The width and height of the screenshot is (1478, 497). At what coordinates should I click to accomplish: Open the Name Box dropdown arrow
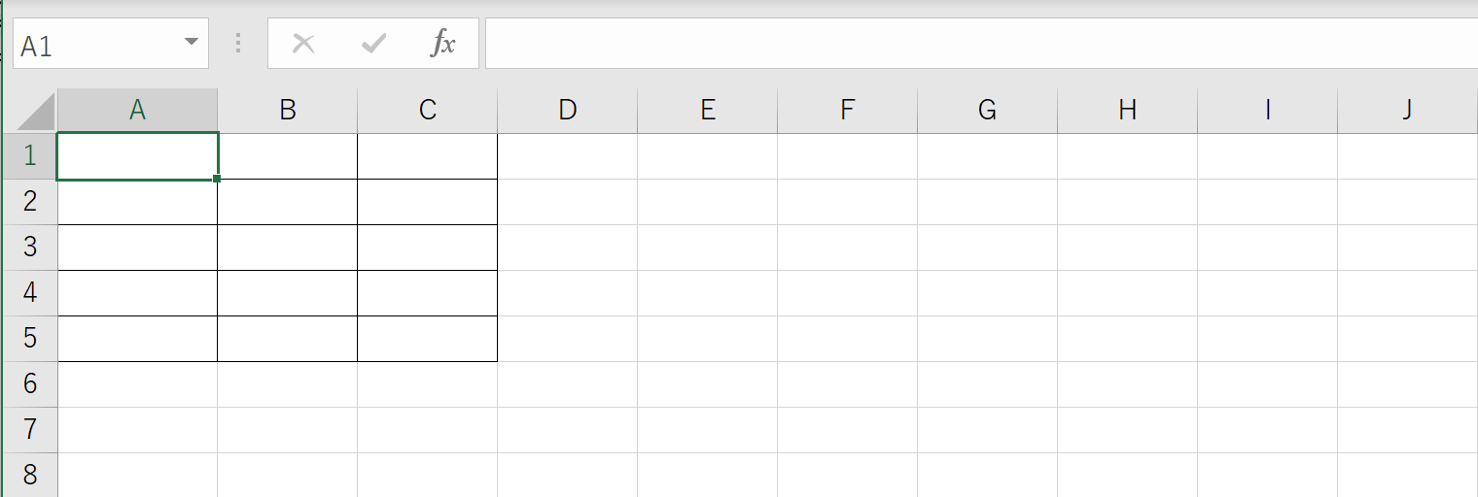coord(191,43)
